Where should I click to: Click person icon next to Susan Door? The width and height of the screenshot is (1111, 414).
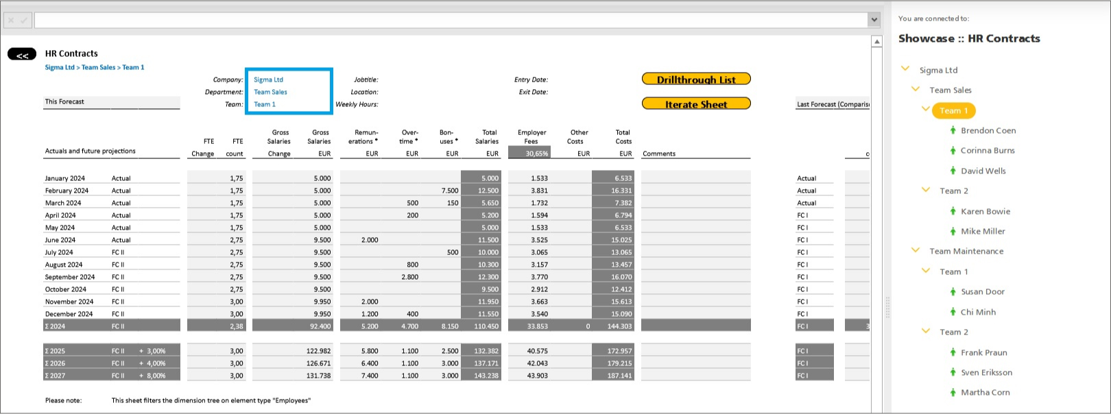[953, 291]
